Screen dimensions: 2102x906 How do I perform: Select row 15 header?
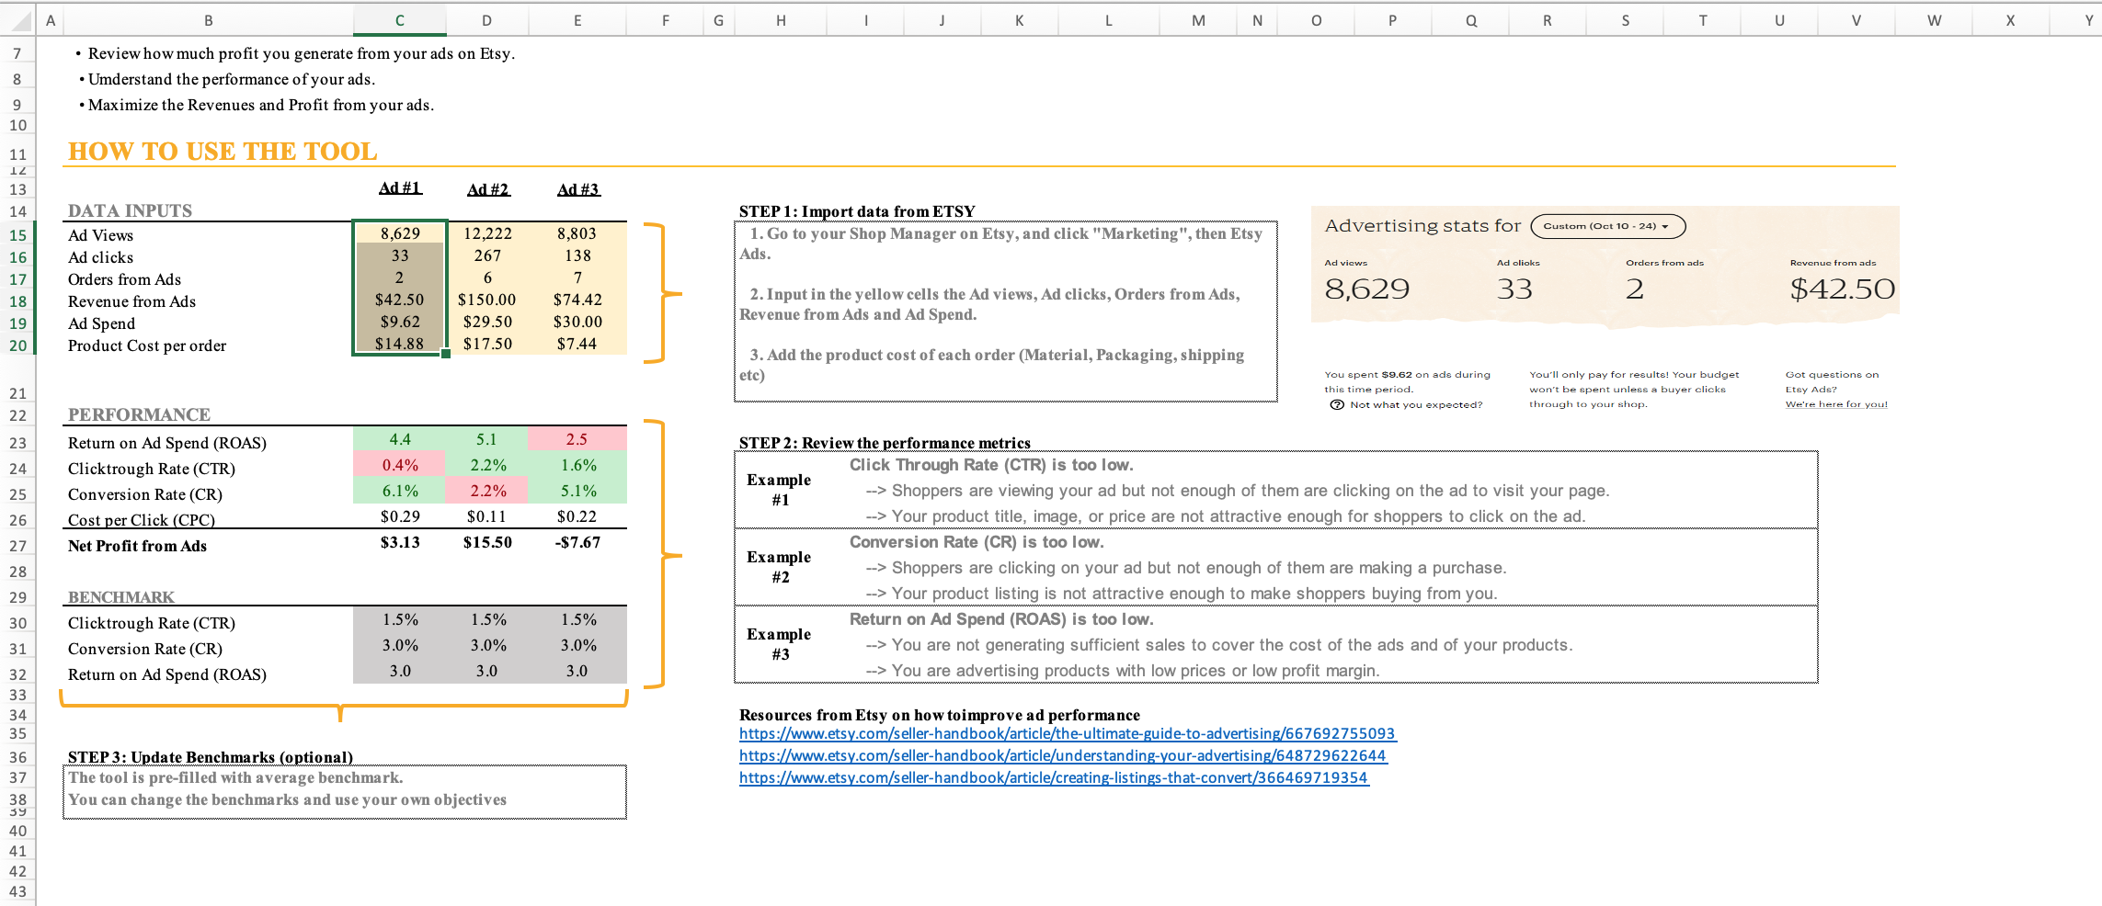pos(17,235)
